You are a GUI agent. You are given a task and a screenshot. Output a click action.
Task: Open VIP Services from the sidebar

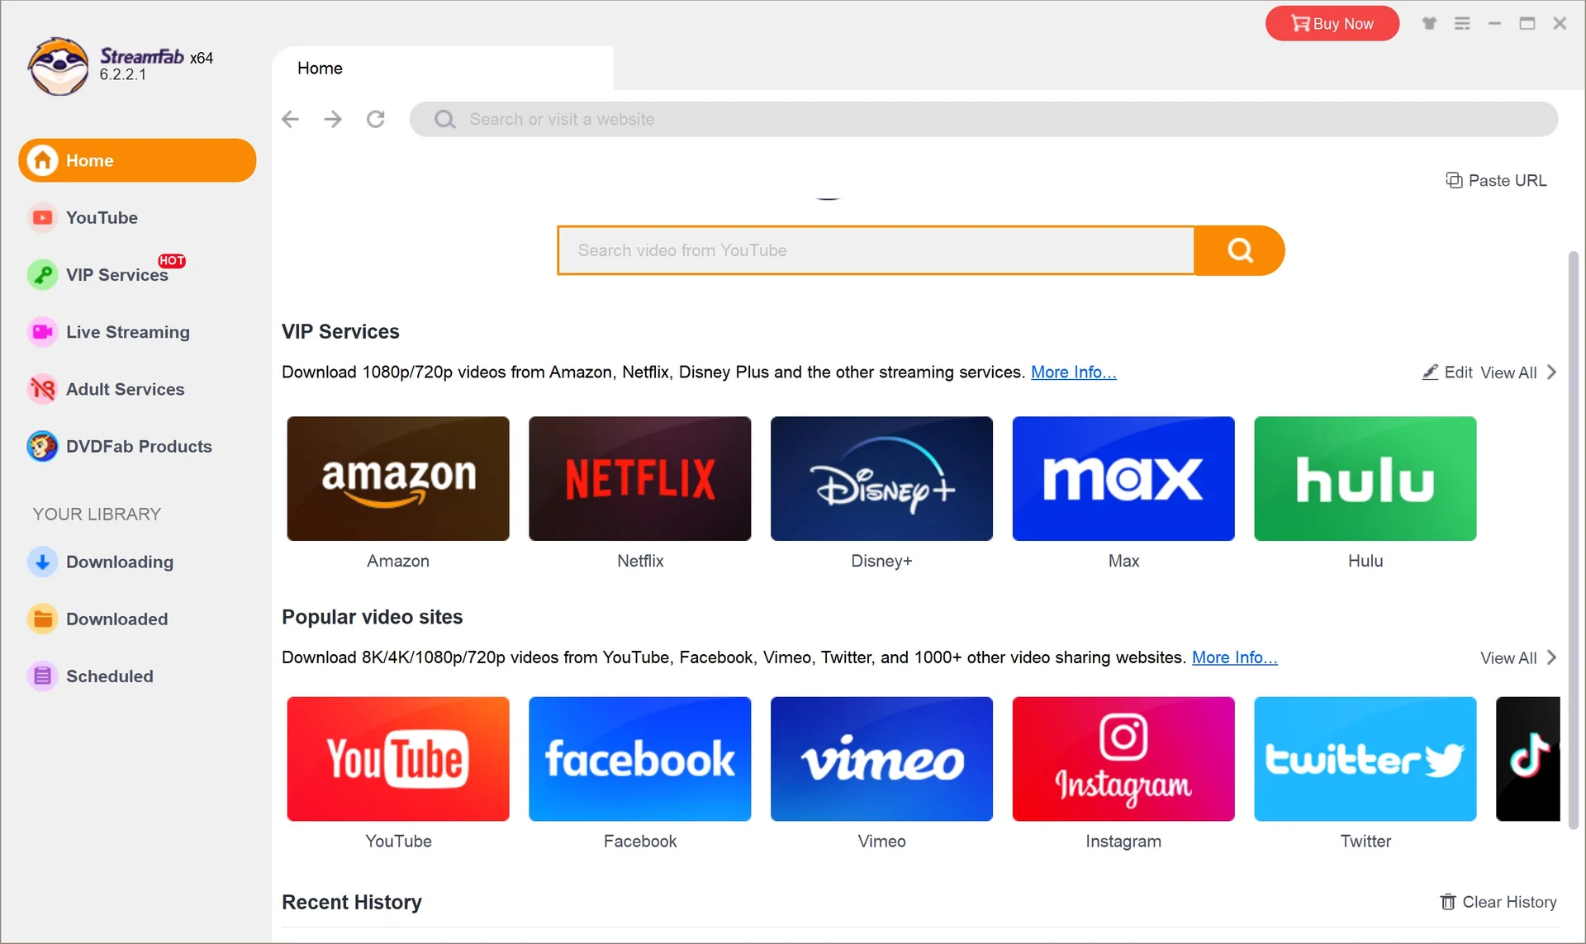coord(137,274)
